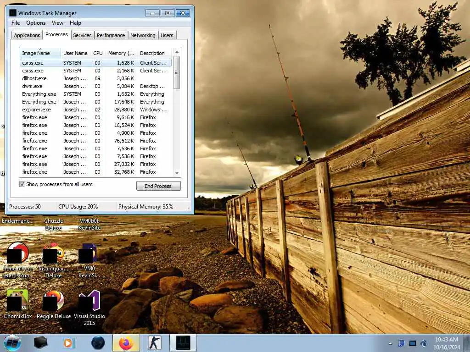Select firefox.exe row using 9,616 K
This screenshot has width=470, height=352.
tap(96, 117)
